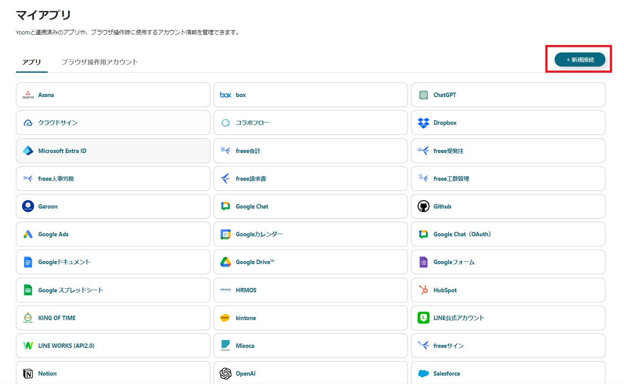Switch to the アプリ tab
This screenshot has height=384, width=624.
(32, 62)
